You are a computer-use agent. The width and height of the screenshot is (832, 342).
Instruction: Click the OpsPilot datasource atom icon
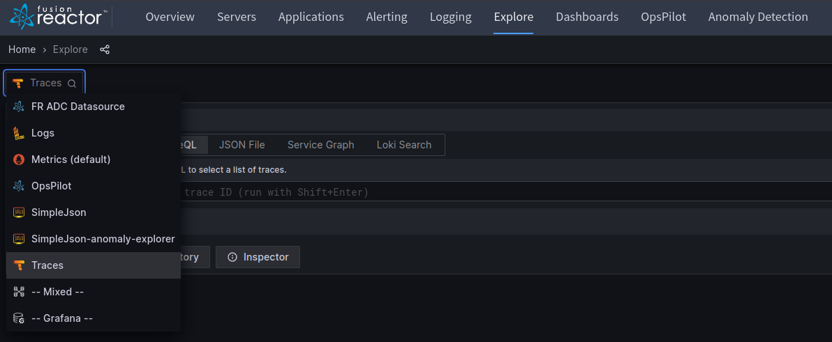[x=19, y=186]
